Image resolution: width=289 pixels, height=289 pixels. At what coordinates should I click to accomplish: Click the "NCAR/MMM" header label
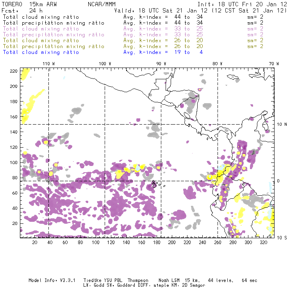click(x=102, y=4)
